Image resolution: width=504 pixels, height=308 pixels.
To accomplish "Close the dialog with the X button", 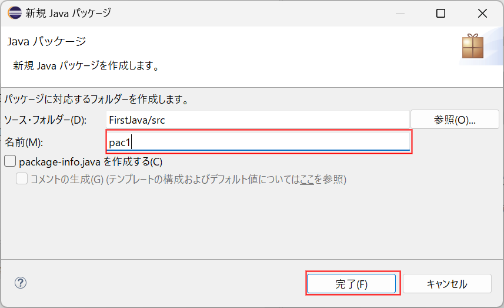I will pyautogui.click(x=482, y=13).
